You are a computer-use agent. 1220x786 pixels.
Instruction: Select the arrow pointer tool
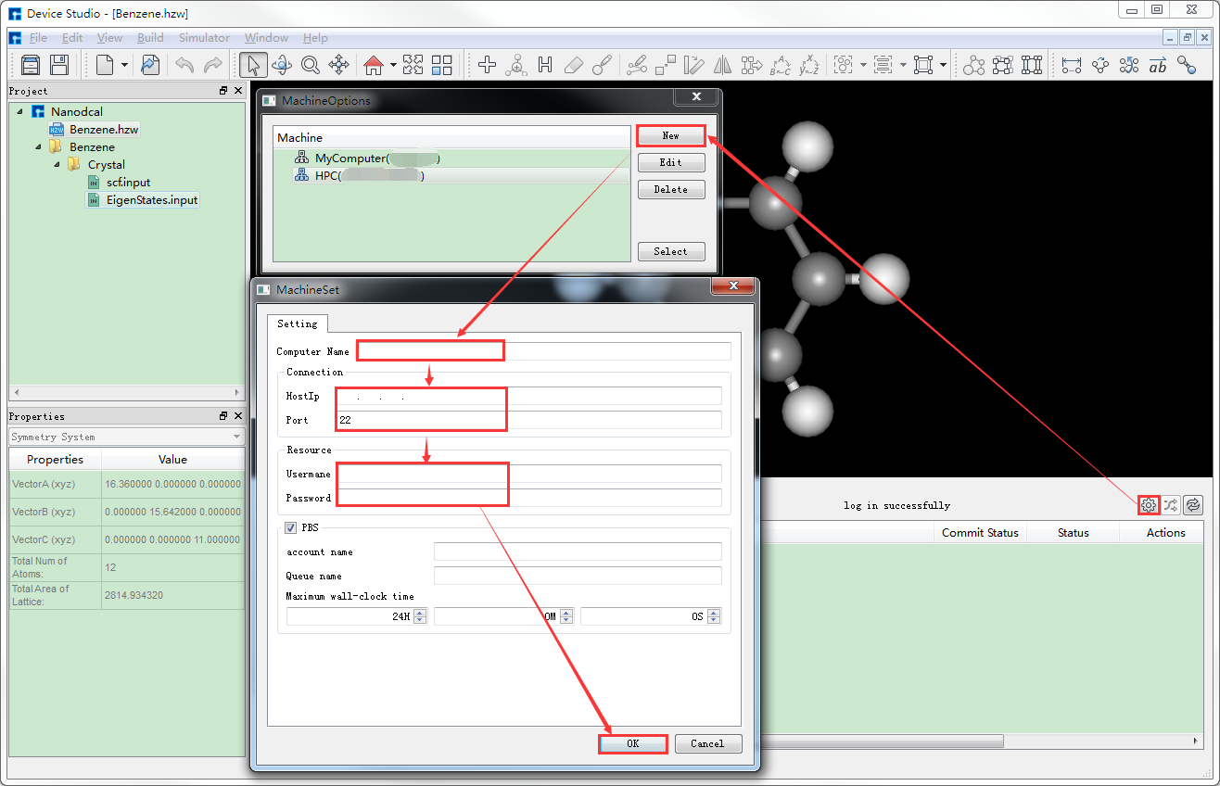(252, 65)
